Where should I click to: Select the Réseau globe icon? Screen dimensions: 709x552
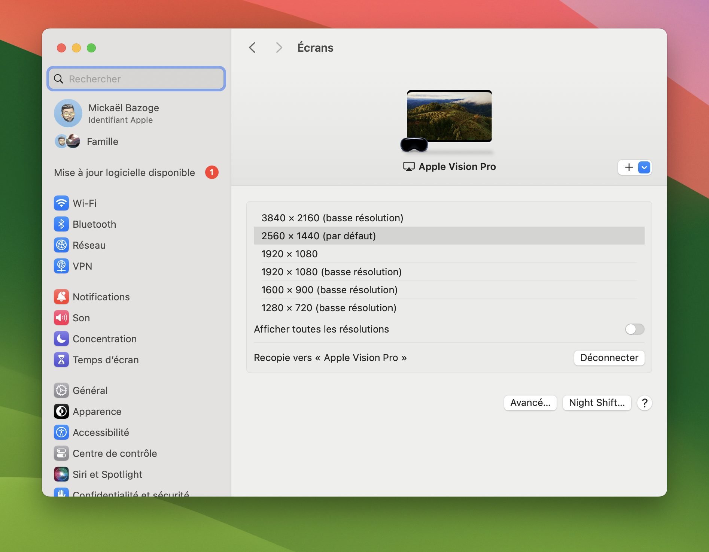pyautogui.click(x=61, y=245)
